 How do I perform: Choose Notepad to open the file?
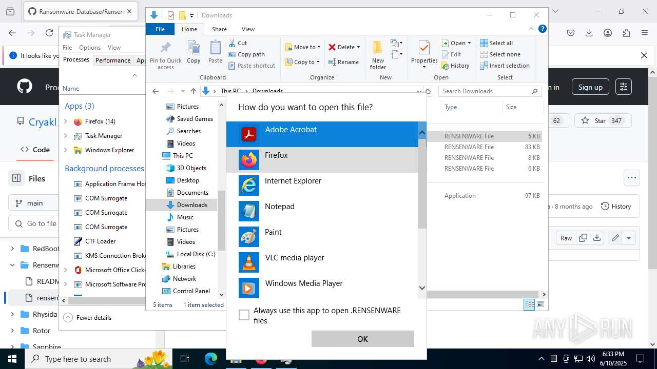click(322, 211)
